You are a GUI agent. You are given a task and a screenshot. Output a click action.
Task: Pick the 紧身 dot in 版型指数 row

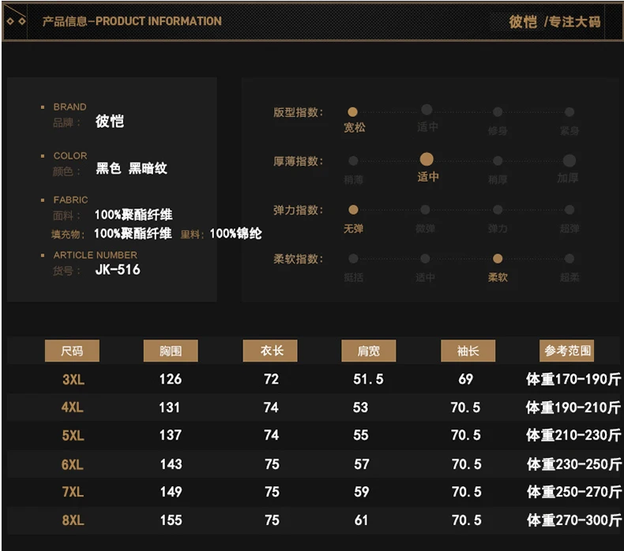coord(569,112)
